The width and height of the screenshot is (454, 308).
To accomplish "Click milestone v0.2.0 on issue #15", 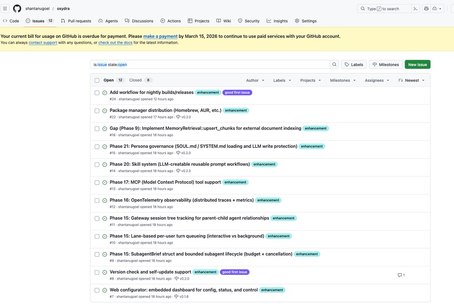I will pos(183,153).
